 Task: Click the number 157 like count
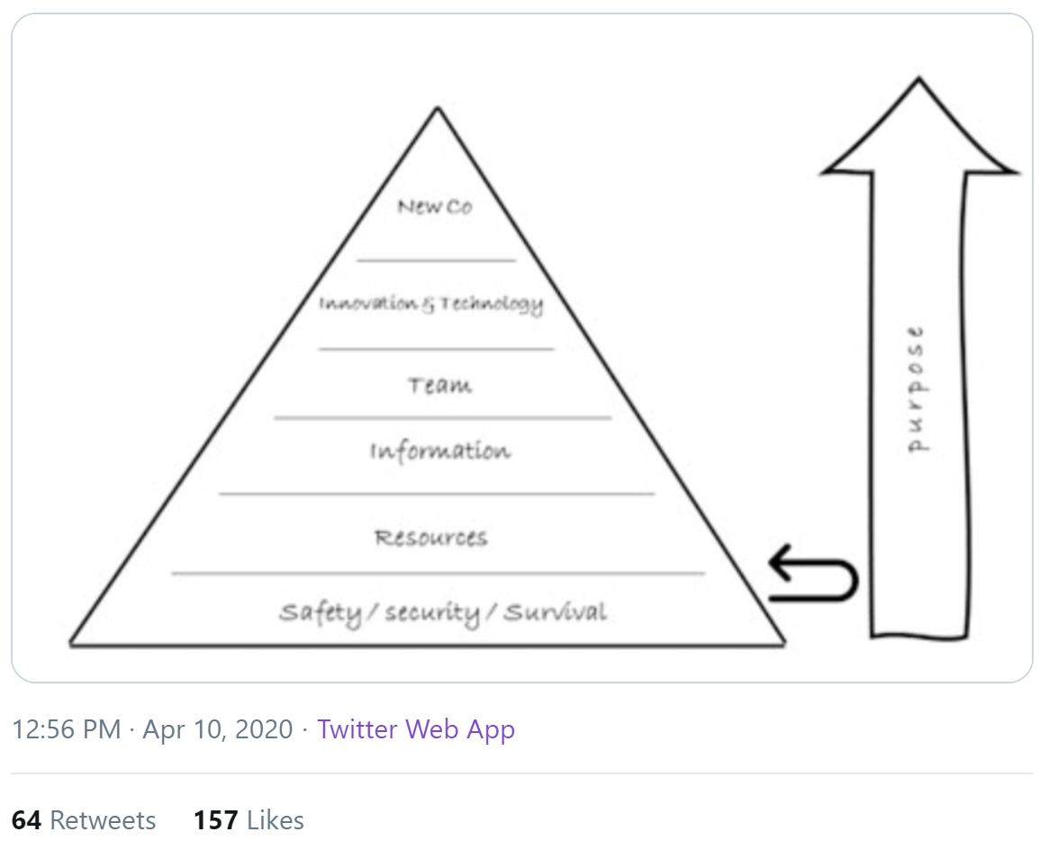216,820
